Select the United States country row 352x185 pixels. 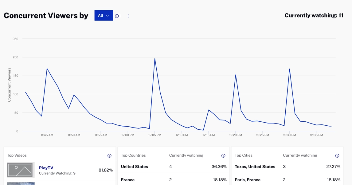(174, 167)
